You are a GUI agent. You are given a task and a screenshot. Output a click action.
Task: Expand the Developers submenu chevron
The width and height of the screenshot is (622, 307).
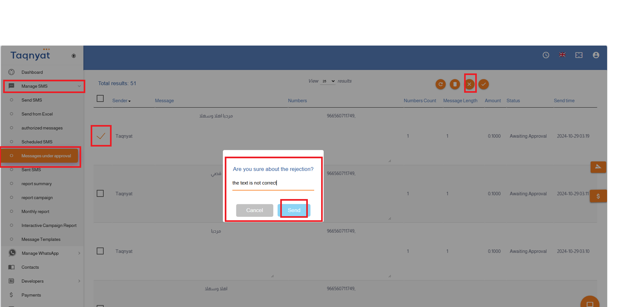pyautogui.click(x=79, y=281)
